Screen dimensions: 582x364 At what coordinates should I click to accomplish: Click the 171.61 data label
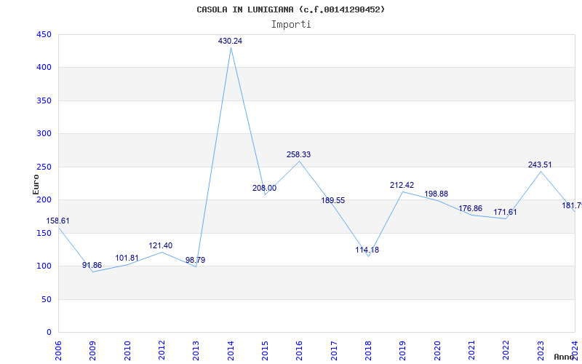[x=505, y=213]
